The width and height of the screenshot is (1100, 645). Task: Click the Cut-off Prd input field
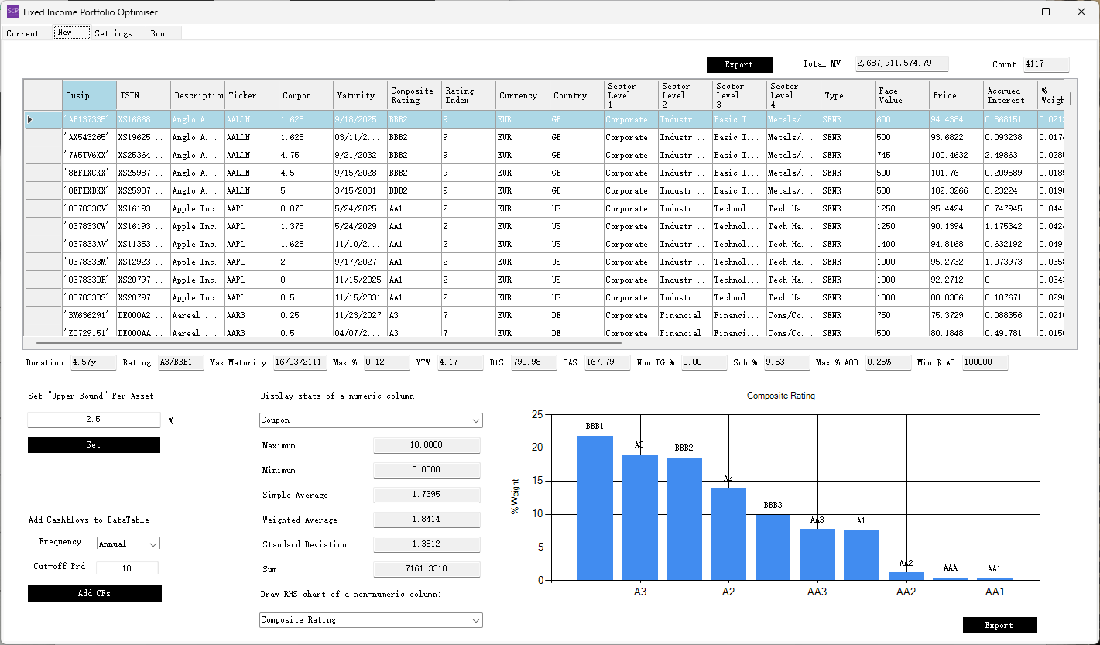coord(127,568)
